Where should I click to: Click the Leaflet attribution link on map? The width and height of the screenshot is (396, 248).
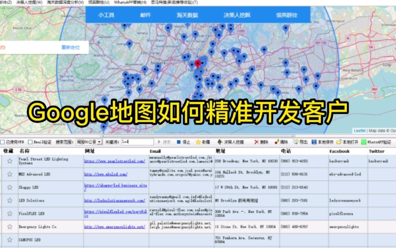359,131
